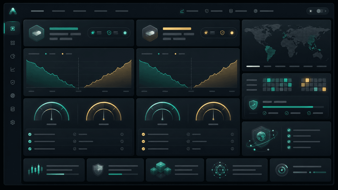Screen dimensions: 338x190
Task: Open the settings gear in sidebar
Action: (x=13, y=122)
